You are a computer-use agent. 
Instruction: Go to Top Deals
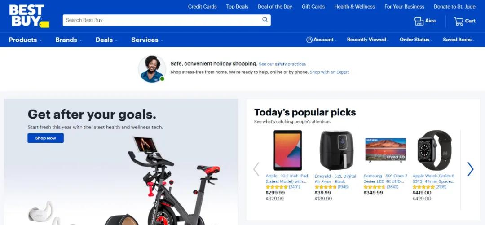pyautogui.click(x=237, y=6)
